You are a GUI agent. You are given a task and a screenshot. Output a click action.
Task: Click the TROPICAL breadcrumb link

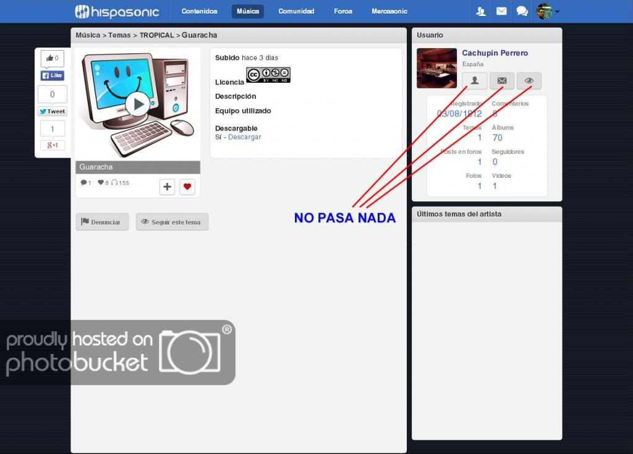tap(156, 35)
